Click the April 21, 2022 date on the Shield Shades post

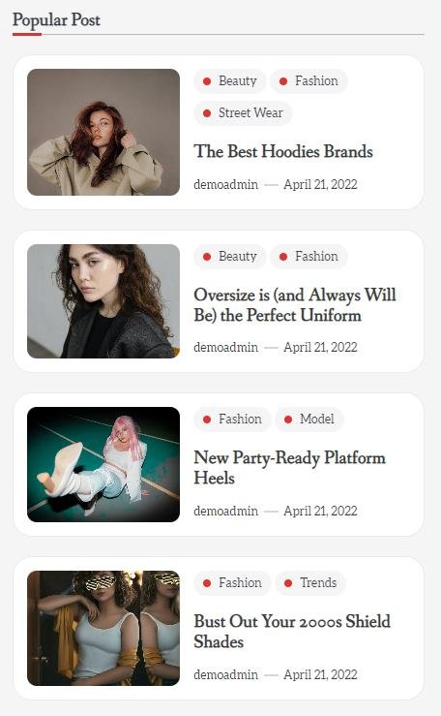pyautogui.click(x=320, y=675)
